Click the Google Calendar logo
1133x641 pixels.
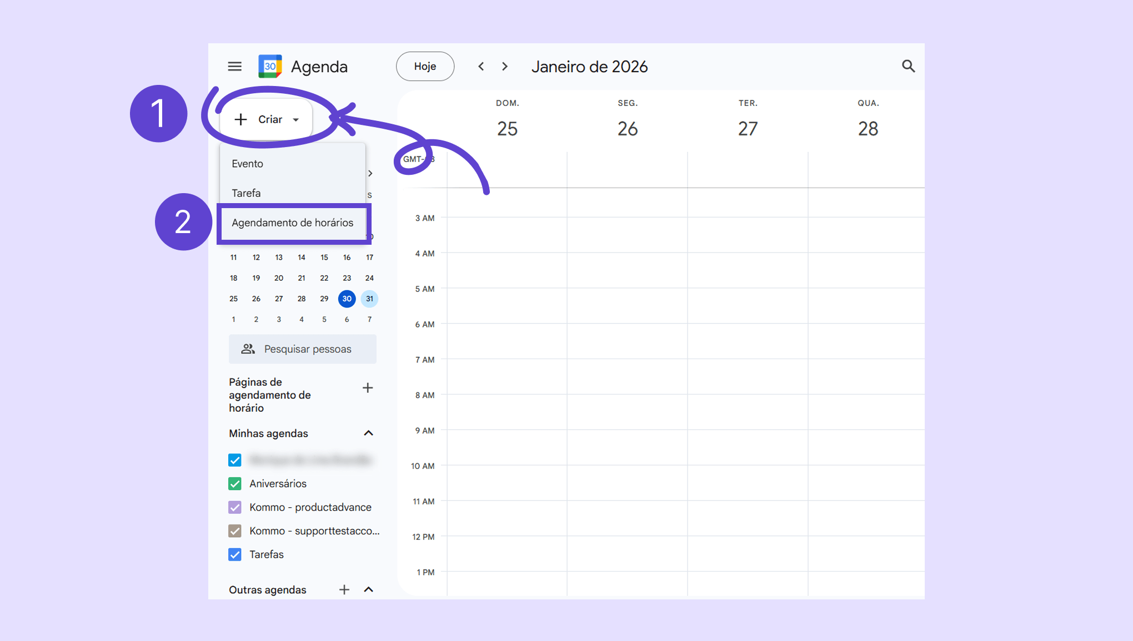(270, 67)
